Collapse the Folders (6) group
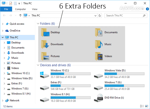 click(x=38, y=24)
